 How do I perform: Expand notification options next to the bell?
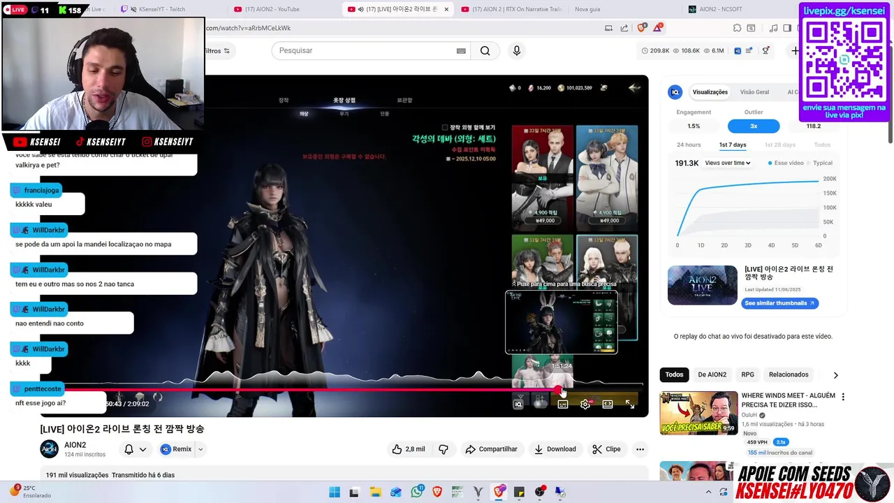coord(142,449)
